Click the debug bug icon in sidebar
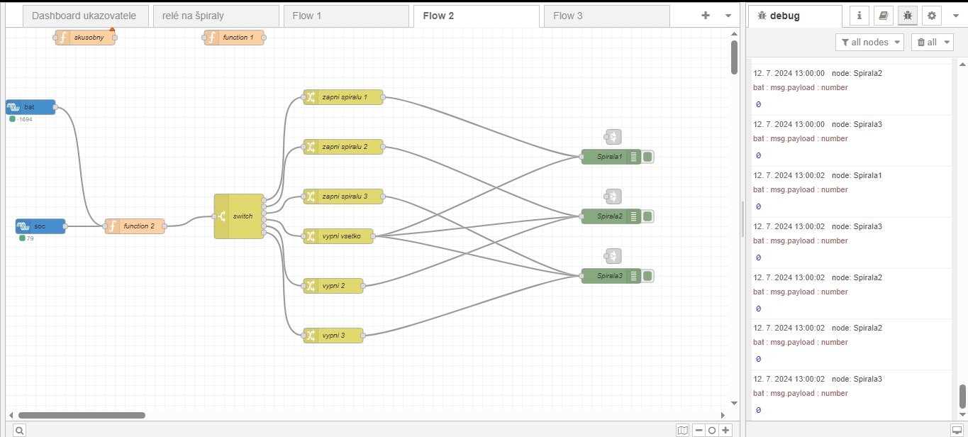968x437 pixels. [x=906, y=16]
